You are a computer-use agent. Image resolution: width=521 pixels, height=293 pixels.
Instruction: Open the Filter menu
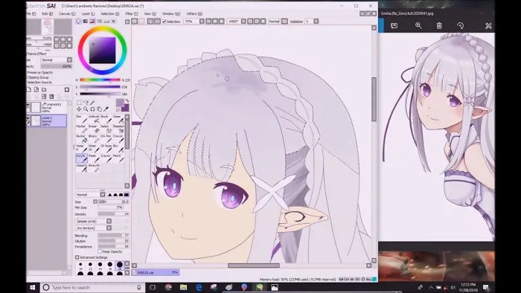(x=132, y=13)
